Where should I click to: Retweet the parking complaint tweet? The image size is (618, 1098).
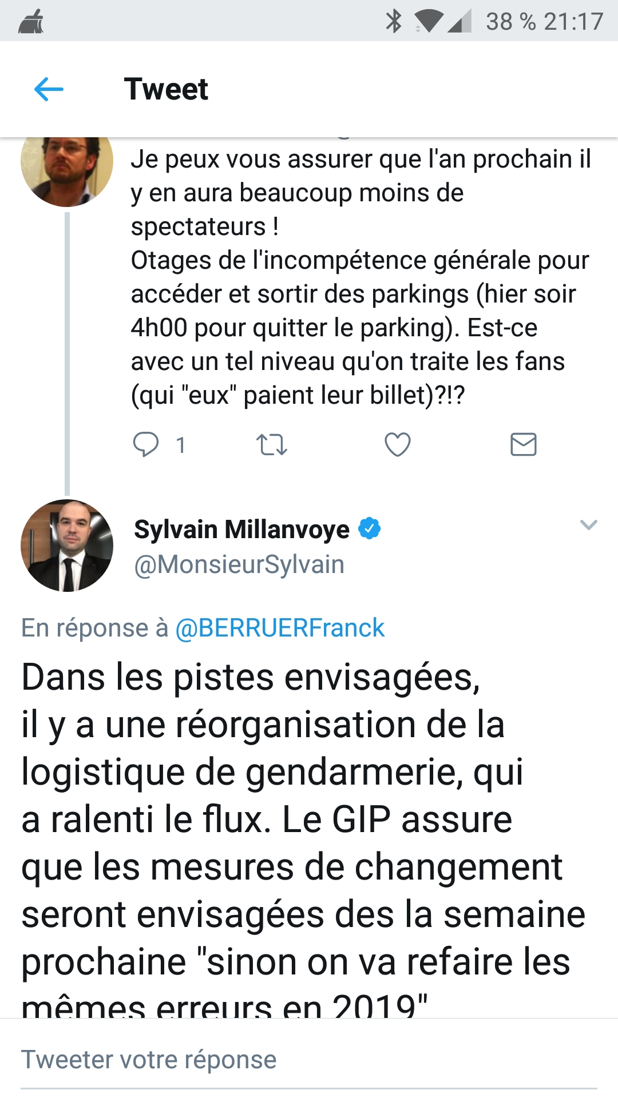tap(272, 444)
